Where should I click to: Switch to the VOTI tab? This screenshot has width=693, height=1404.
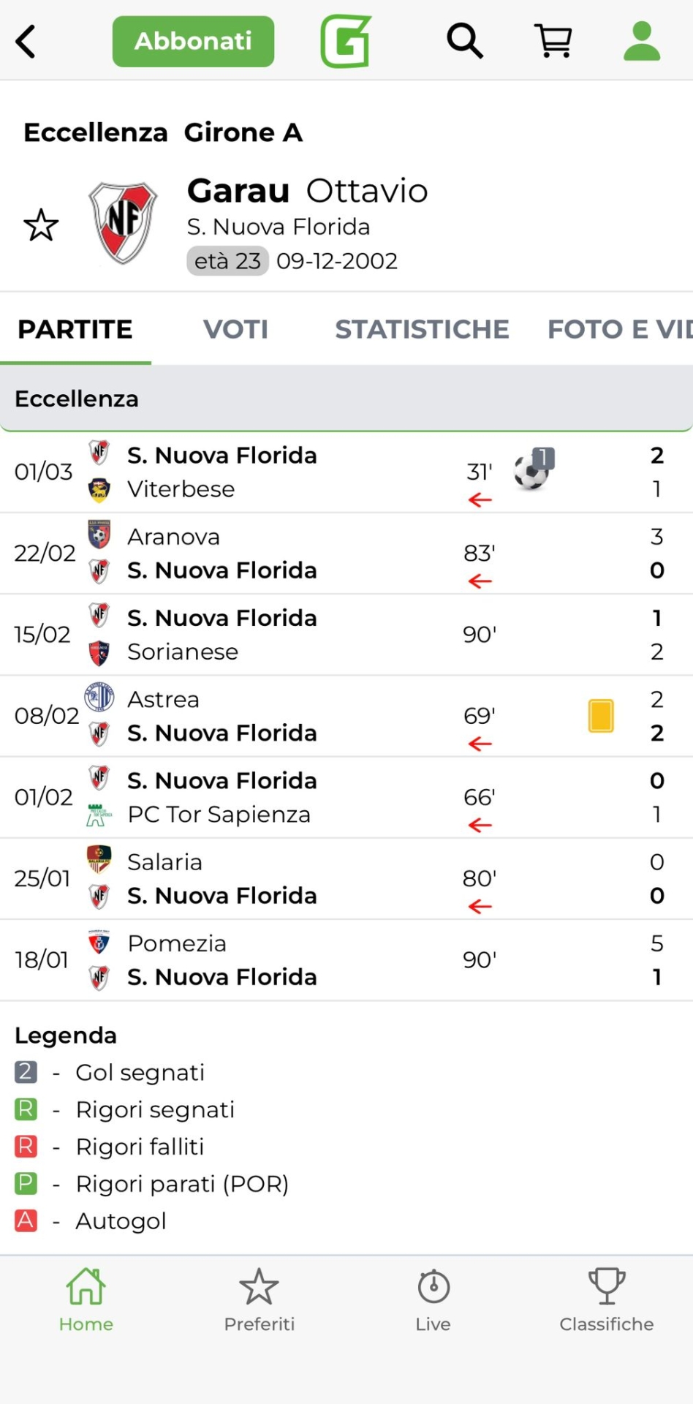(235, 329)
